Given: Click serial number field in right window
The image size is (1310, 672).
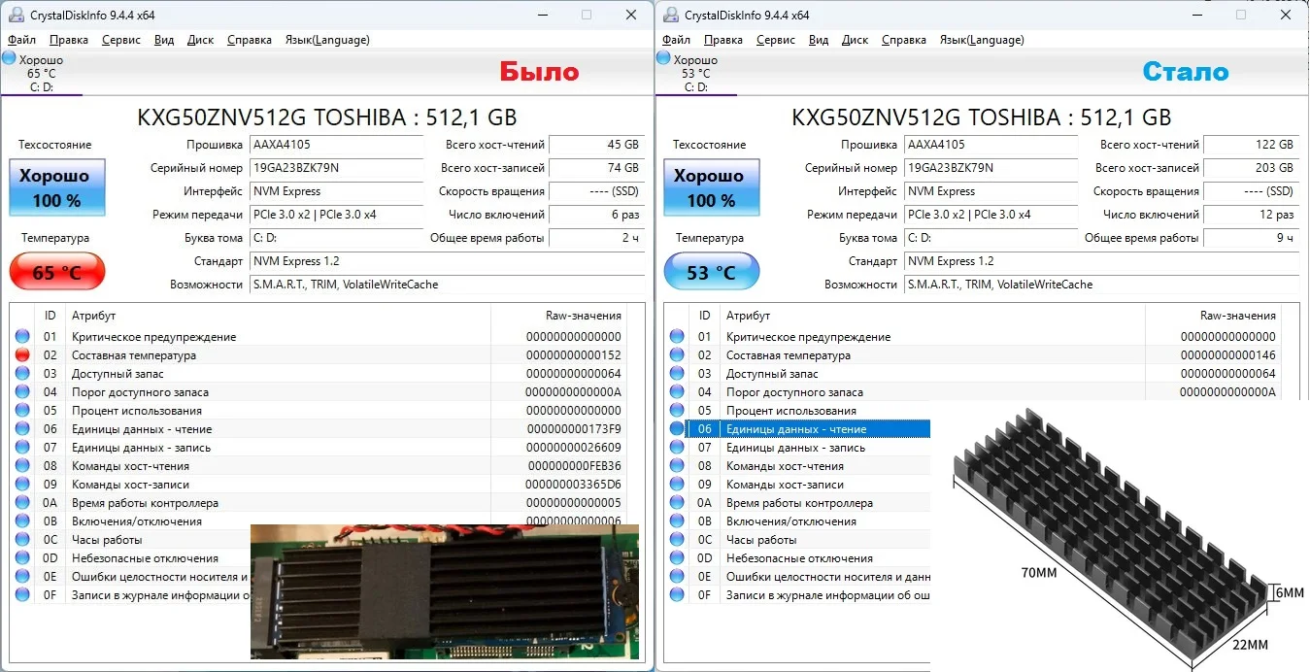Looking at the screenshot, I should (x=991, y=168).
